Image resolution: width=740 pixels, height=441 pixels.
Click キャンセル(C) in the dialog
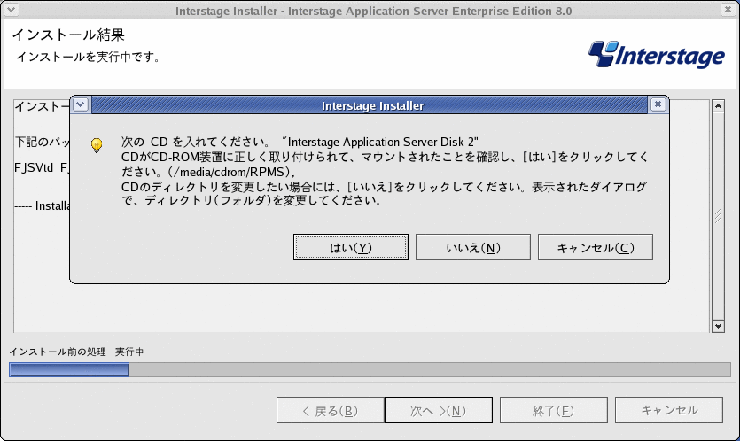[596, 247]
